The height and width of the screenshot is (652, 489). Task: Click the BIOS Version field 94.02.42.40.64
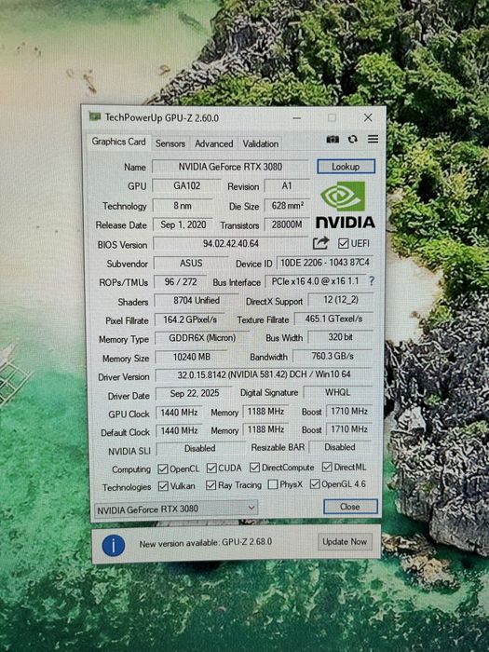[x=231, y=244]
